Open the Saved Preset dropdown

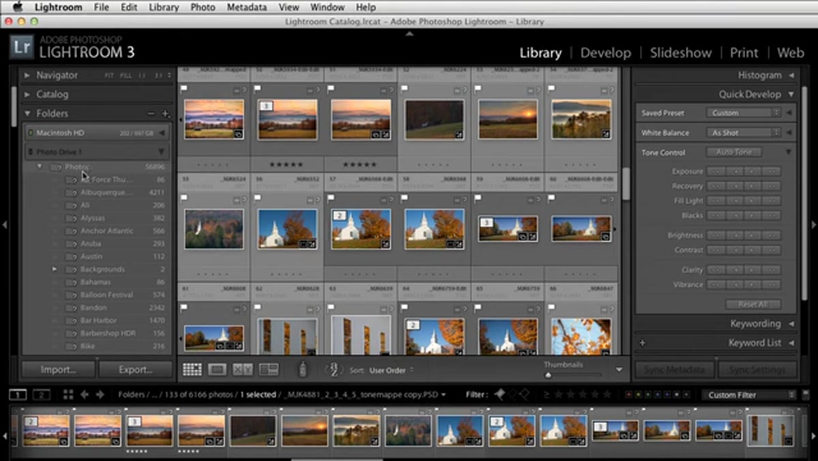coord(743,113)
